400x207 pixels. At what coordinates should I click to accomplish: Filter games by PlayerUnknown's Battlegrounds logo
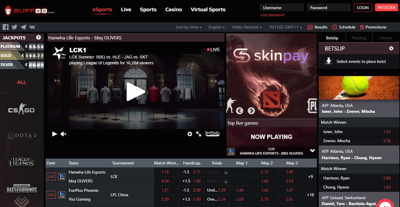click(22, 188)
